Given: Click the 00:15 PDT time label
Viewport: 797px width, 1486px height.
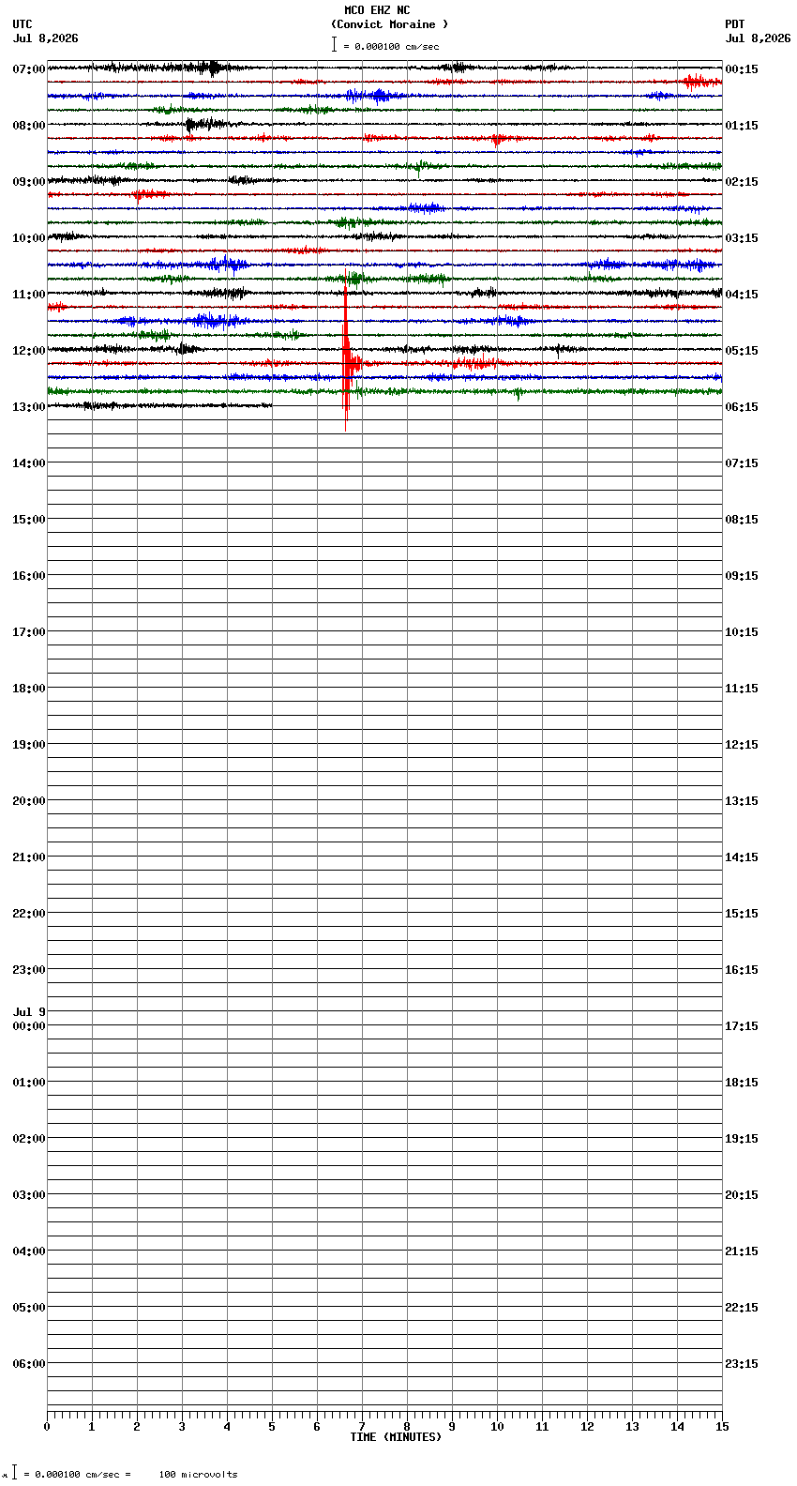Looking at the screenshot, I should point(741,69).
